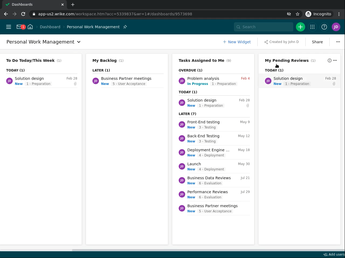
Task: Open the help question mark icon
Action: (324, 27)
